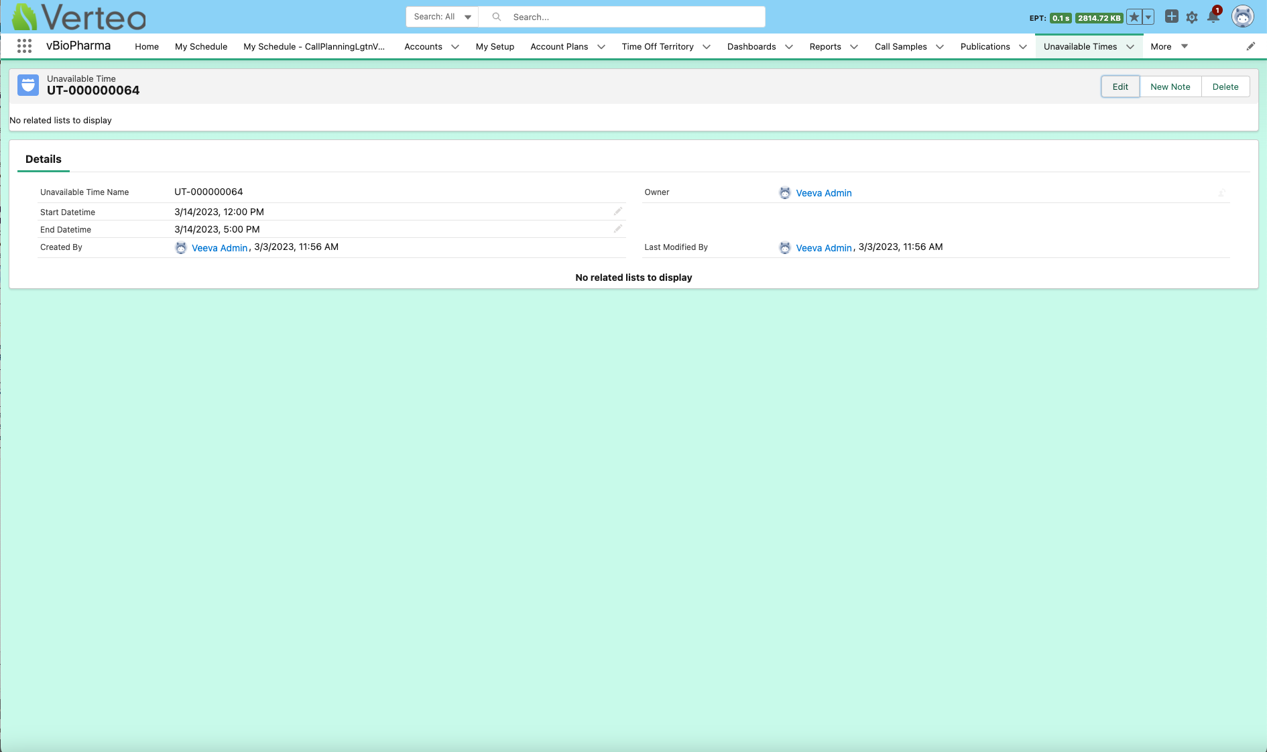Open the Veeva Admin owner link
Viewport: 1267px width, 752px height.
(823, 193)
